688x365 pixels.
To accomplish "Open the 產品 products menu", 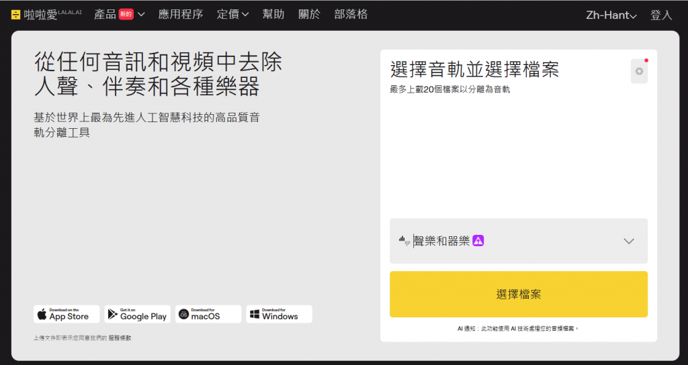I will 120,15.
